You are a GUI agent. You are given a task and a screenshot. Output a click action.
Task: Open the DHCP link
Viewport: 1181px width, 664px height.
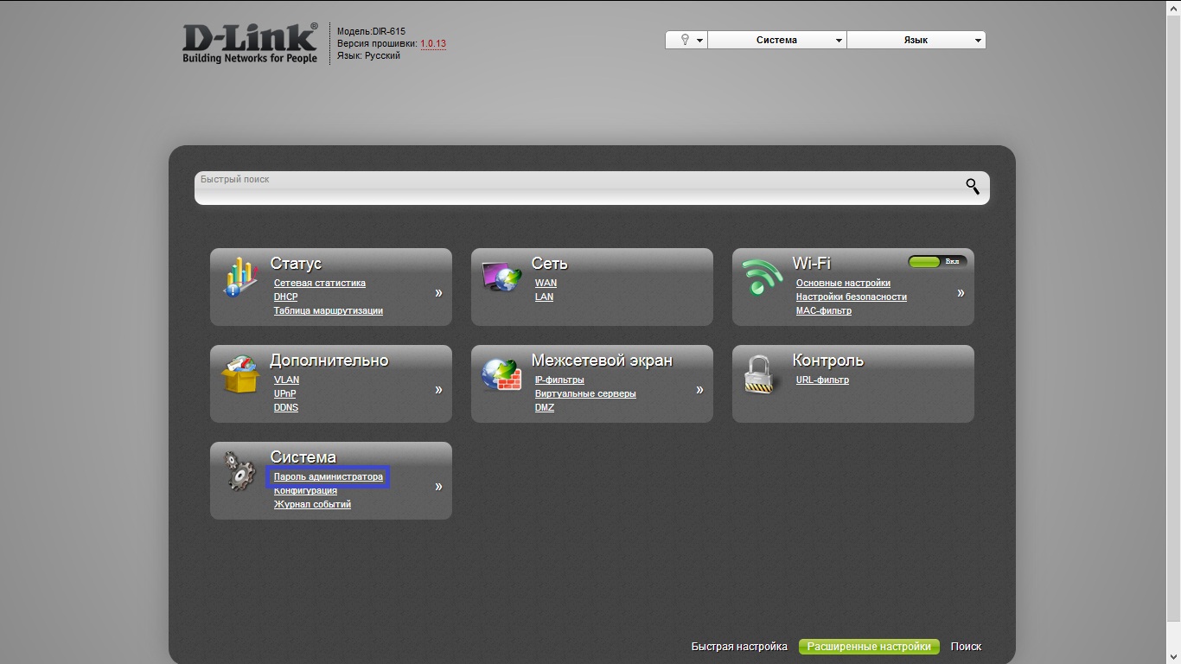[x=286, y=297]
